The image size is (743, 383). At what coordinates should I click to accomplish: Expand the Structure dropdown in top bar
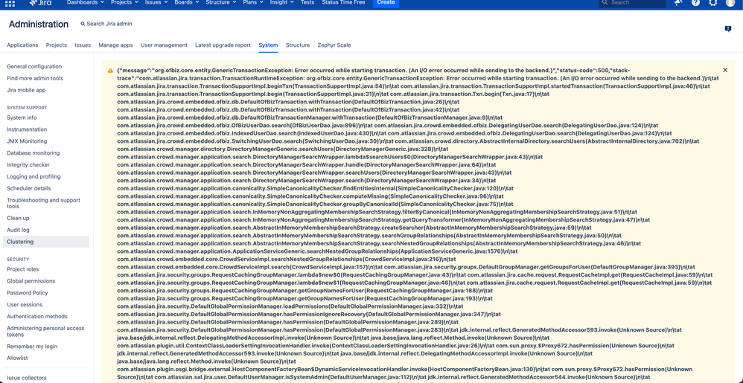coord(221,2)
